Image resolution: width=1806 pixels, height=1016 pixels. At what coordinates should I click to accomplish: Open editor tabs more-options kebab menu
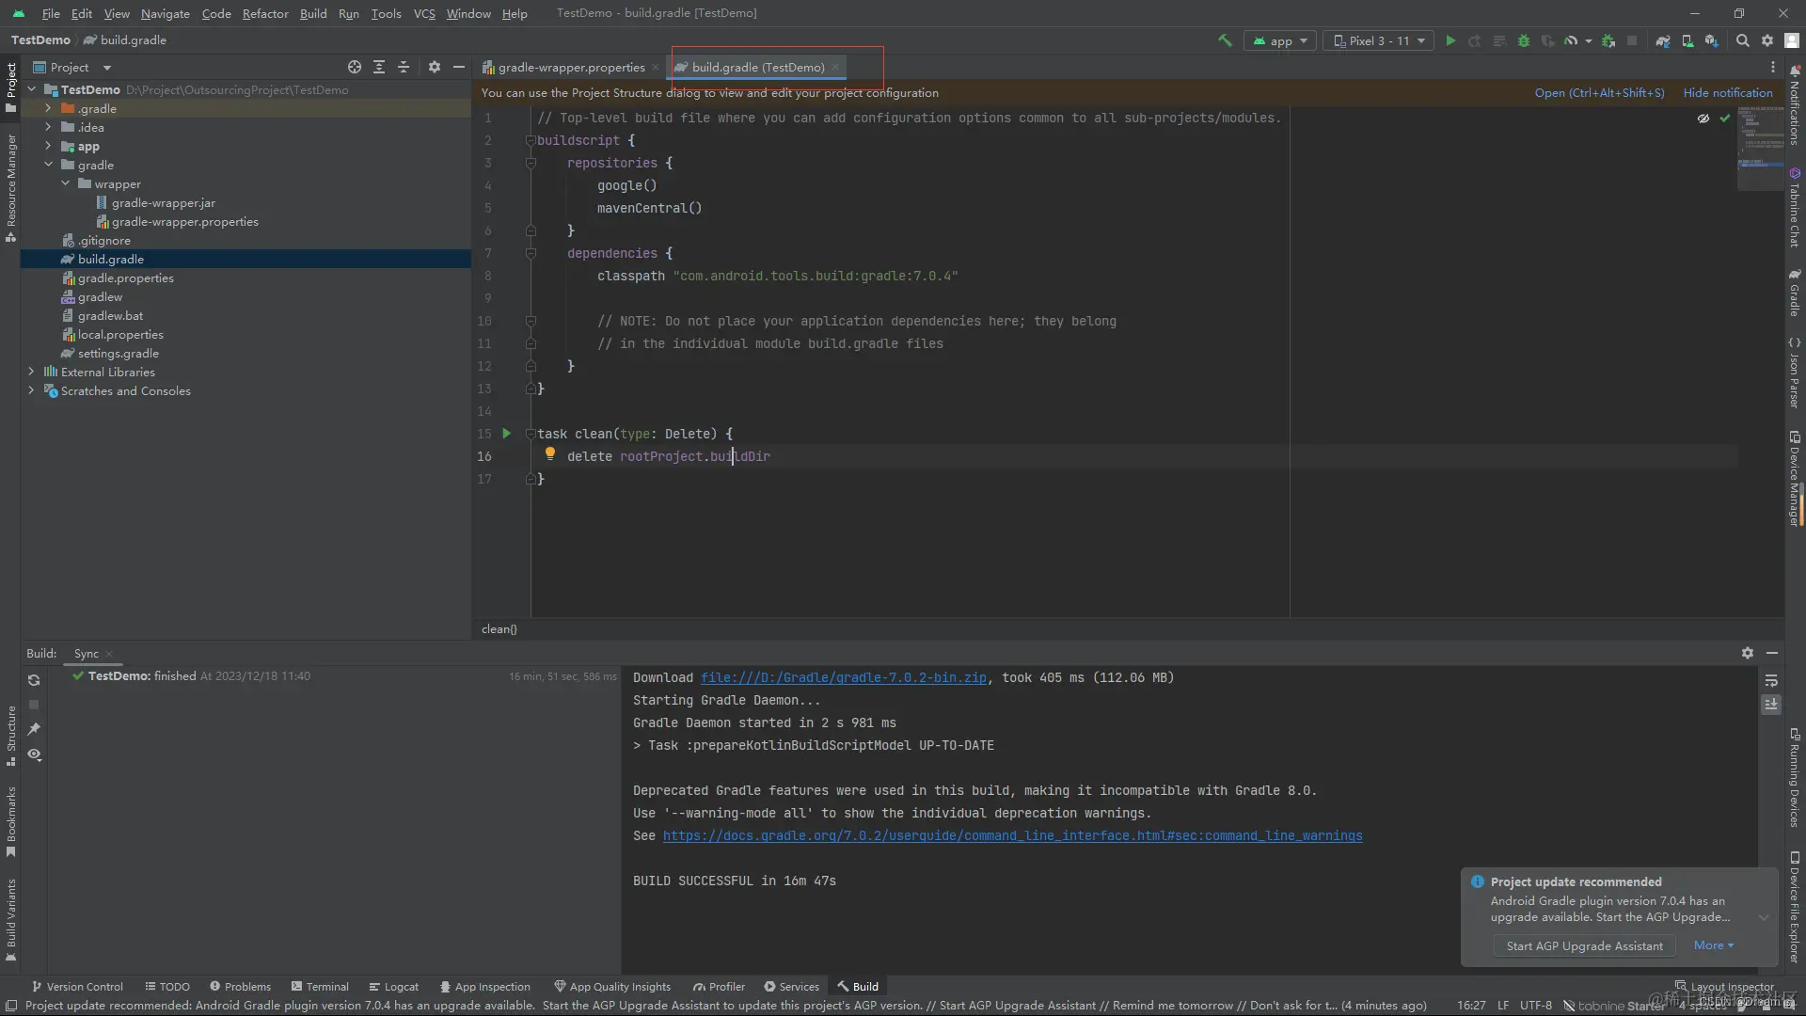[1773, 67]
